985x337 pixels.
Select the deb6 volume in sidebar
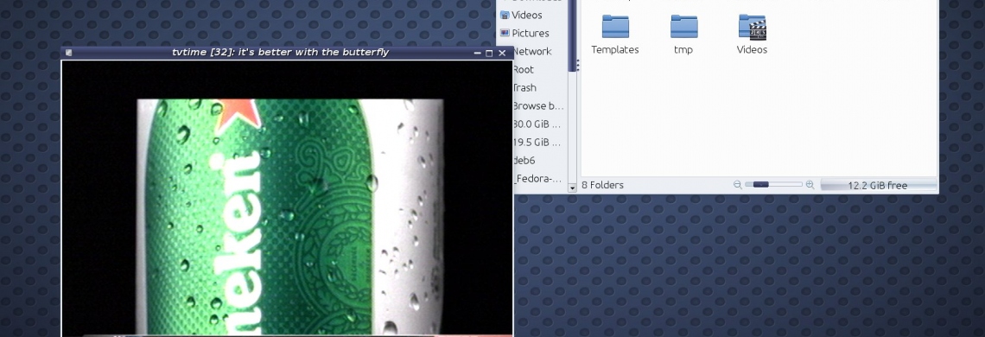pyautogui.click(x=524, y=161)
